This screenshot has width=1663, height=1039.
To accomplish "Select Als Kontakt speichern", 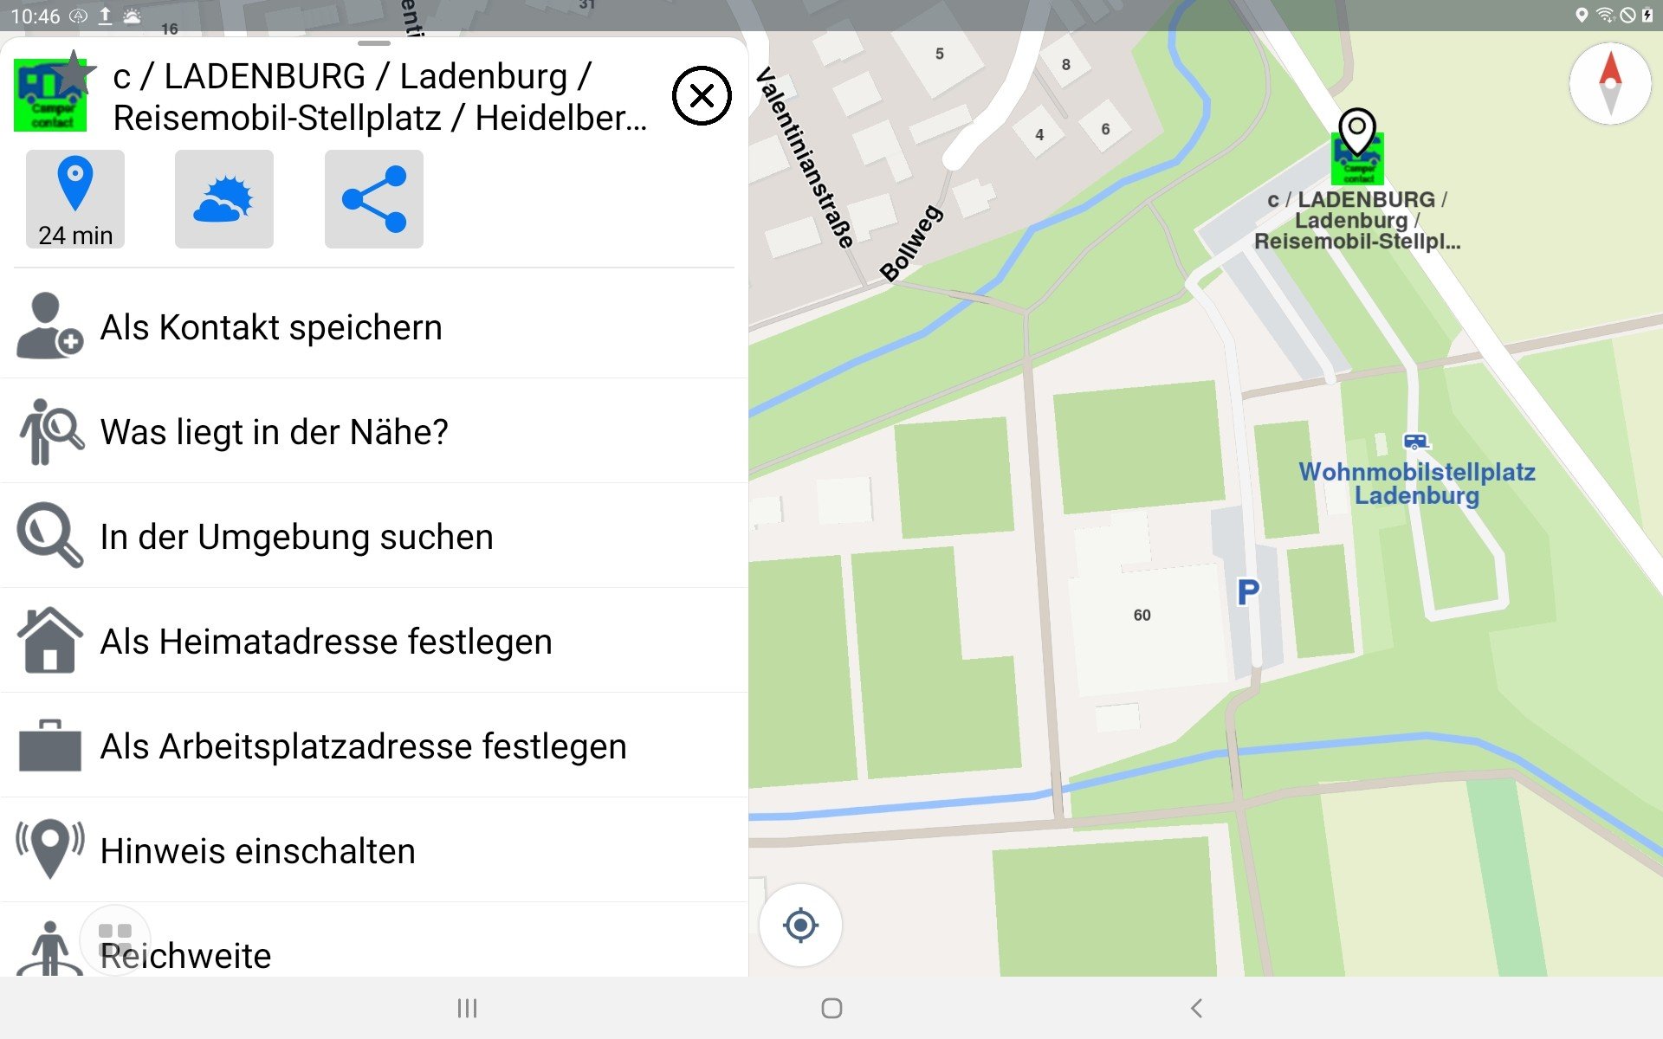I will pos(374,327).
